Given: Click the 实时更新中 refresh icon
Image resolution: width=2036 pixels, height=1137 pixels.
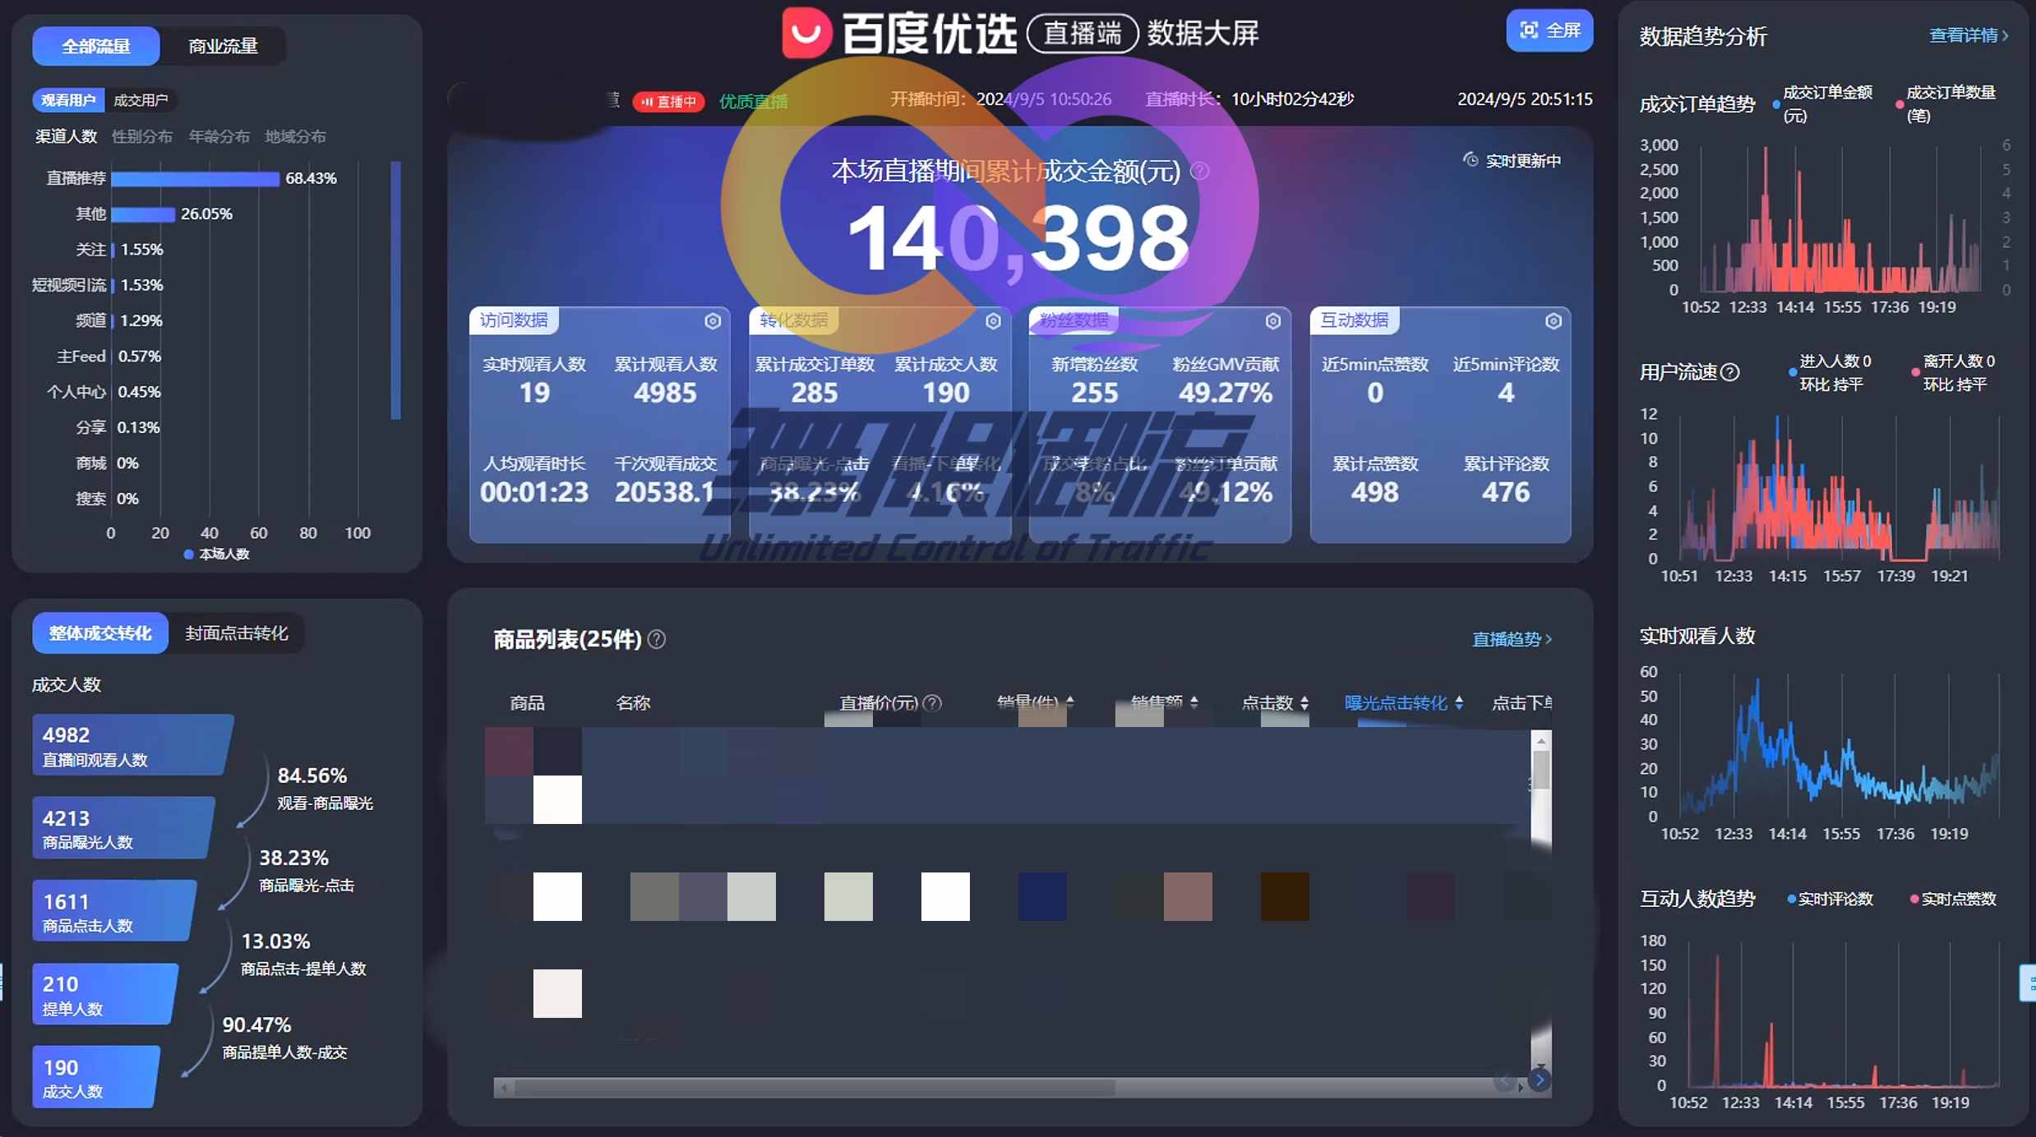Looking at the screenshot, I should click(x=1470, y=159).
